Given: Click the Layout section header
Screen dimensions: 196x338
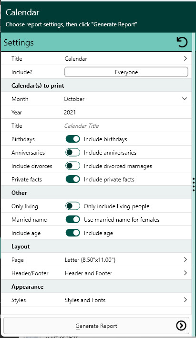Looking at the screenshot, I should pyautogui.click(x=21, y=247).
